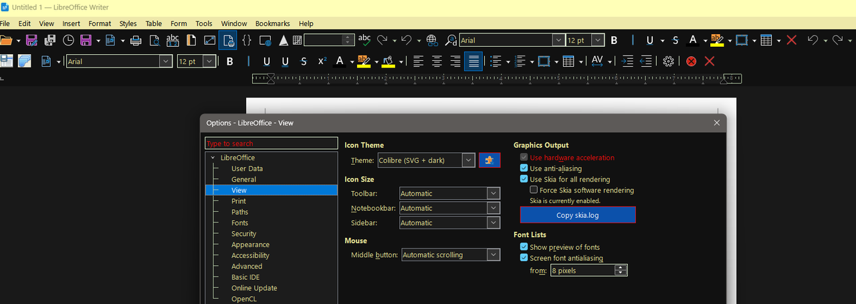Select User Data in the options tree
The height and width of the screenshot is (304, 856).
point(247,168)
